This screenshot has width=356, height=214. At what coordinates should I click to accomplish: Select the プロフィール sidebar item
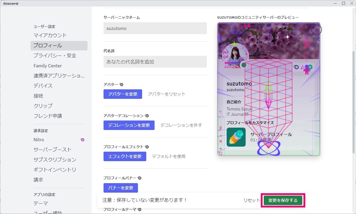[59, 45]
